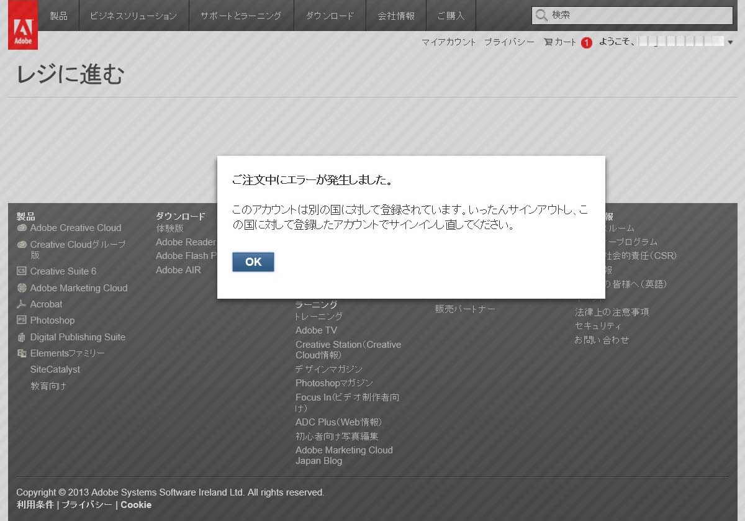745x521 pixels.
Task: Open Photoshop product link
Action: 52,320
